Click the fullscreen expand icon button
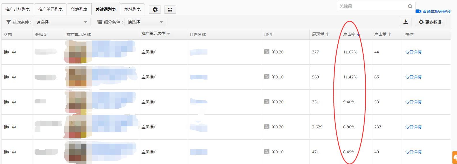 click(x=170, y=9)
